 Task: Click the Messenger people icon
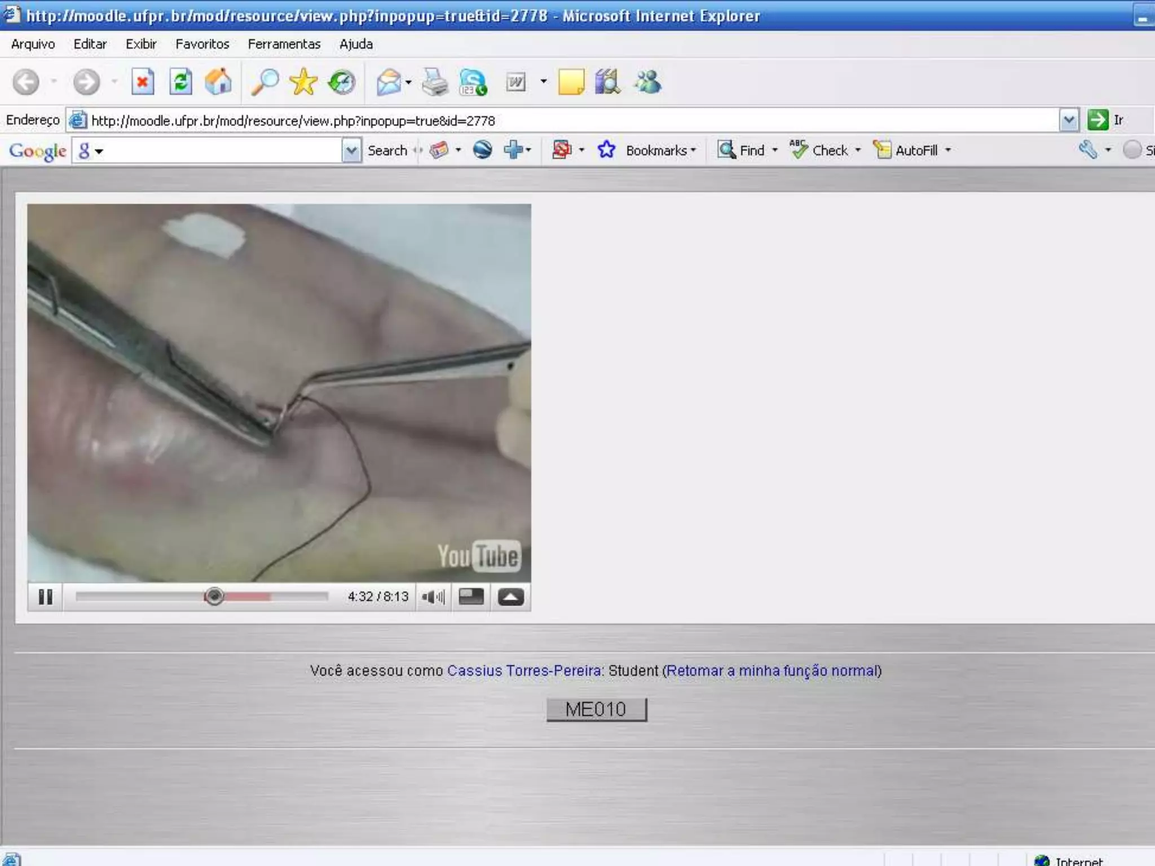click(647, 82)
